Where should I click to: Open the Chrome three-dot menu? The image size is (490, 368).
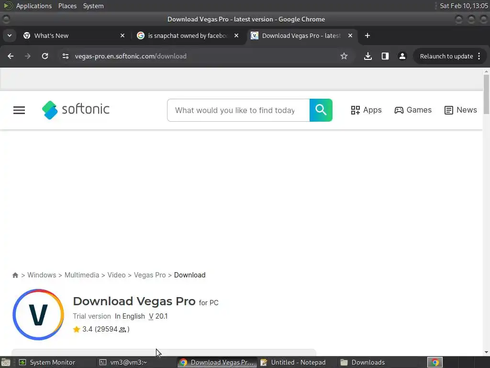click(479, 57)
